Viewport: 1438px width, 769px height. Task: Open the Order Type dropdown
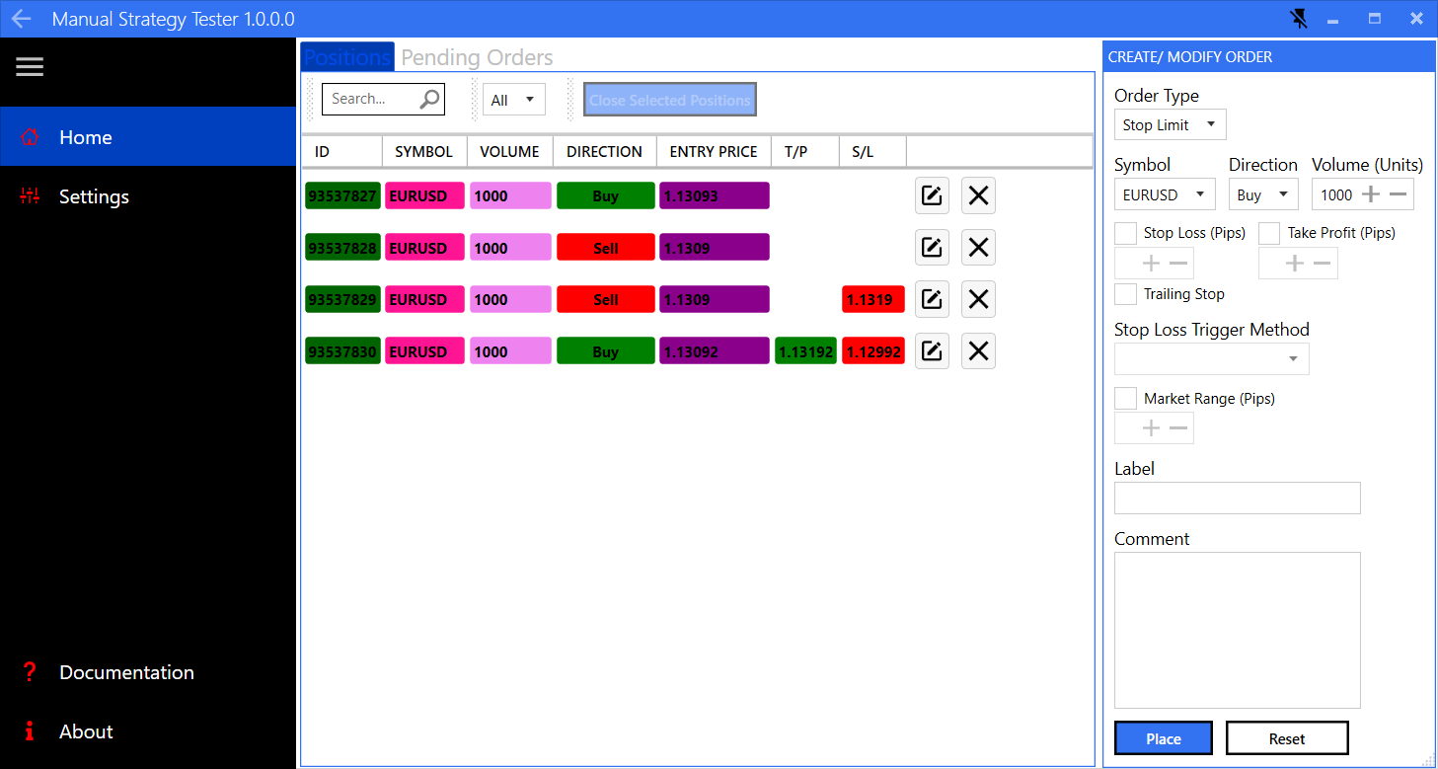[x=1171, y=124]
